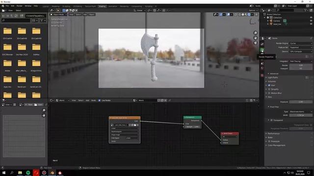314x176 pixels.
Task: Open Spotify from the taskbar
Action: click(28, 173)
